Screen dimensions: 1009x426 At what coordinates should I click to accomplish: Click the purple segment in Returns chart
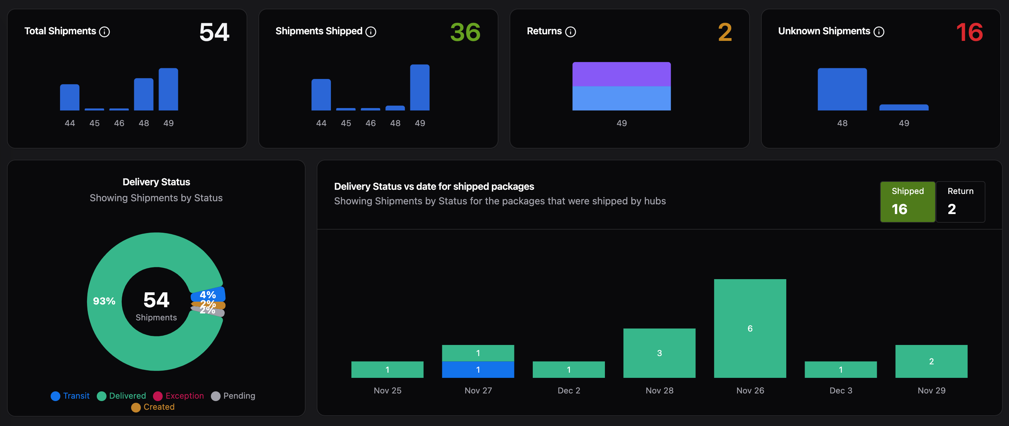click(x=621, y=74)
